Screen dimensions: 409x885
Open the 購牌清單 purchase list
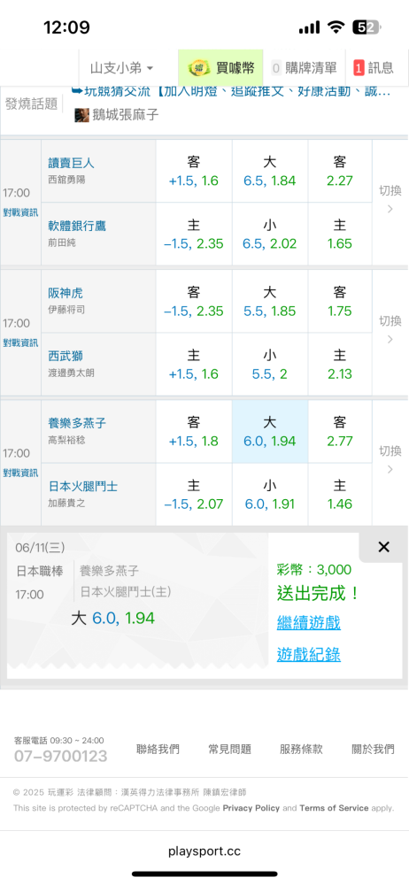[x=305, y=68]
